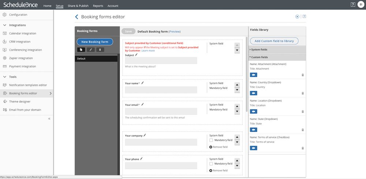Click the New Booking form button

[95, 42]
